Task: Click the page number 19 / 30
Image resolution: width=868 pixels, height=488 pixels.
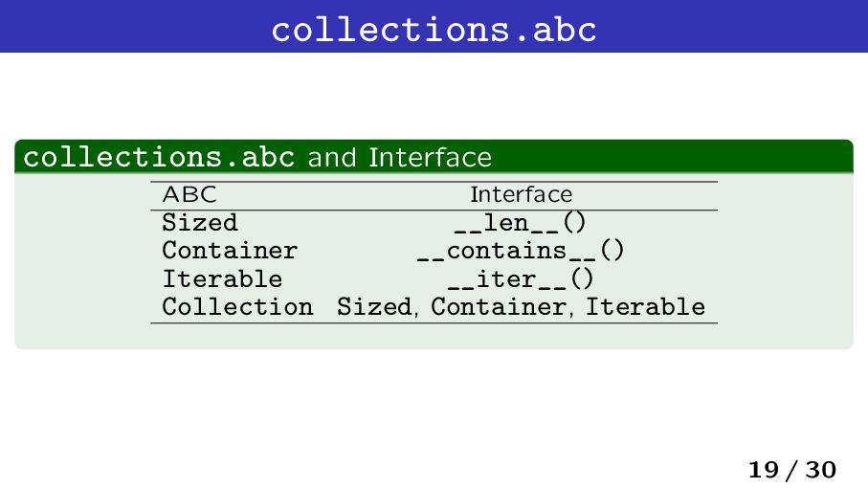Action: (792, 470)
